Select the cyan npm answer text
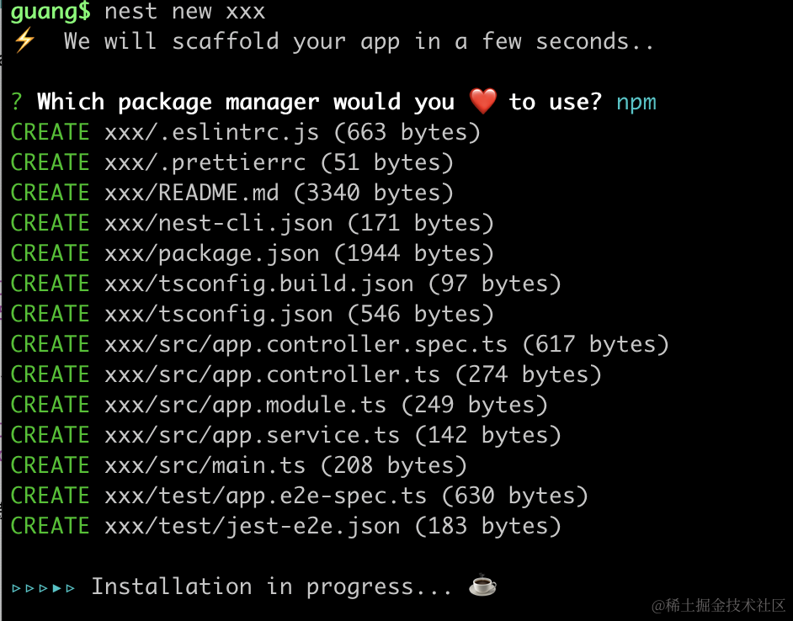The height and width of the screenshot is (621, 793). 636,103
